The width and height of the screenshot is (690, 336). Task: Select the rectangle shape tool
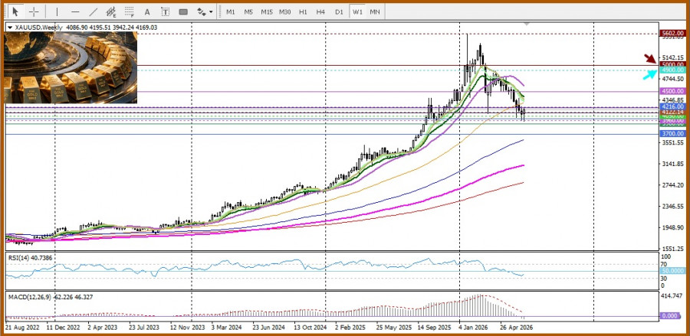coord(183,11)
